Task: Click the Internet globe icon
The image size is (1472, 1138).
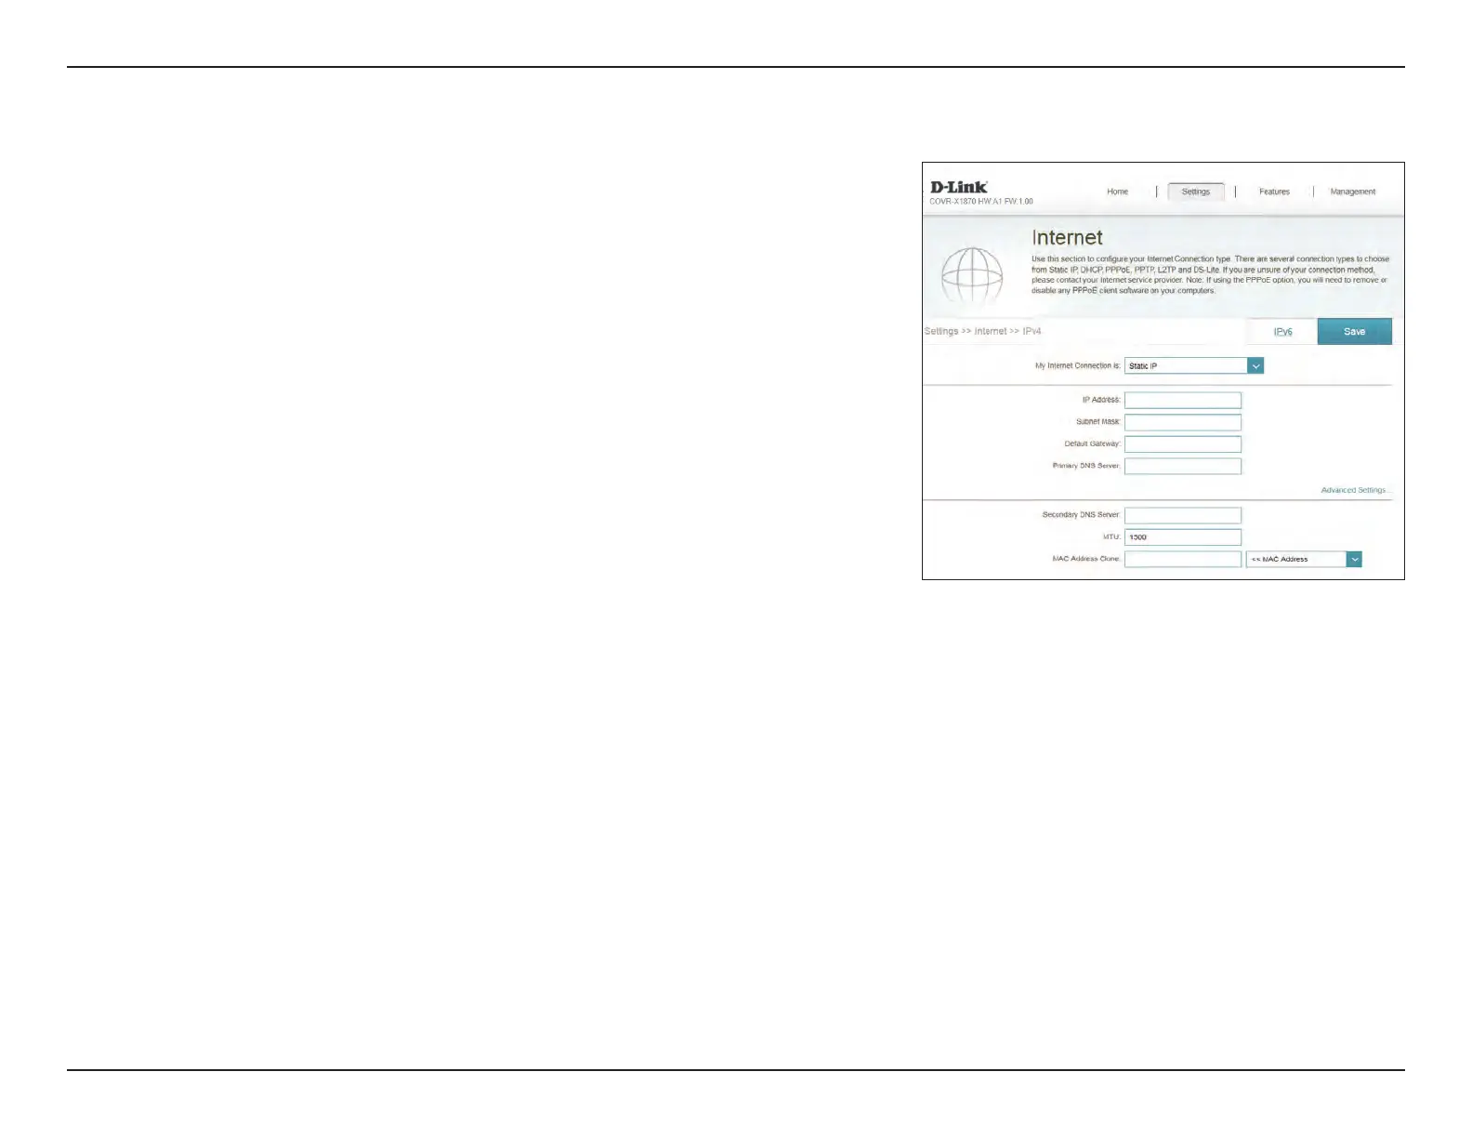Action: [971, 276]
